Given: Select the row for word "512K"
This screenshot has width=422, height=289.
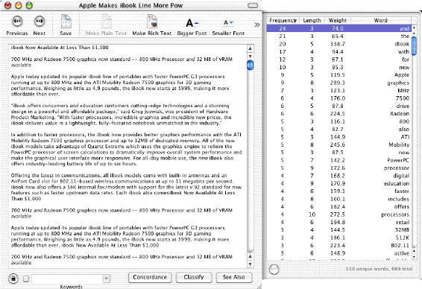Looking at the screenshot, I should click(x=338, y=238).
